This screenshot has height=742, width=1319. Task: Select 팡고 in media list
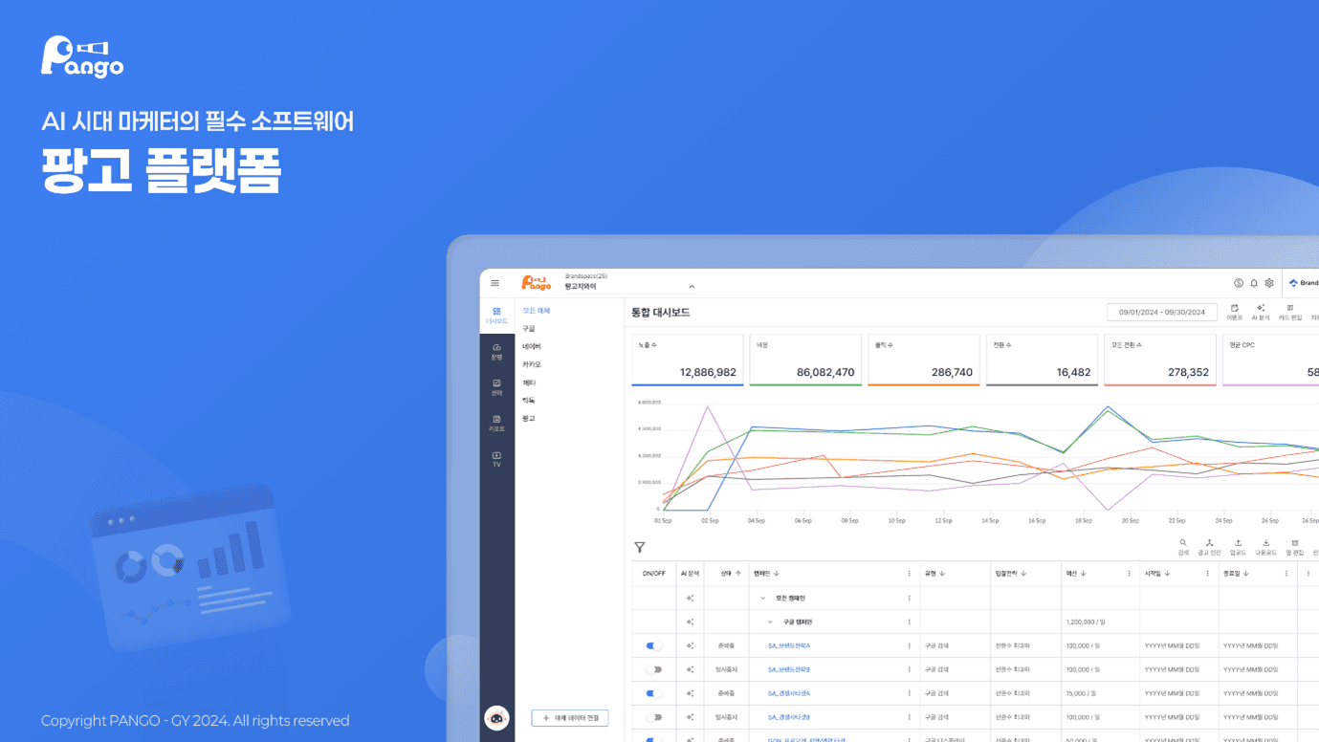[x=529, y=419]
